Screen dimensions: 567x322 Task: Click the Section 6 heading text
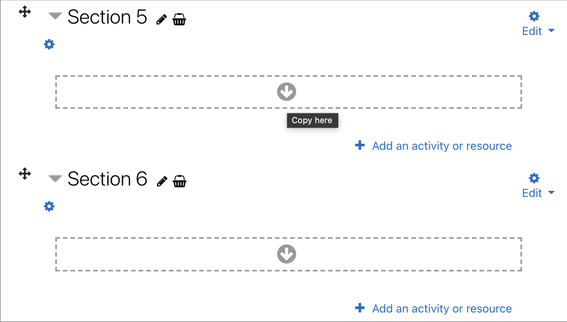click(x=107, y=179)
